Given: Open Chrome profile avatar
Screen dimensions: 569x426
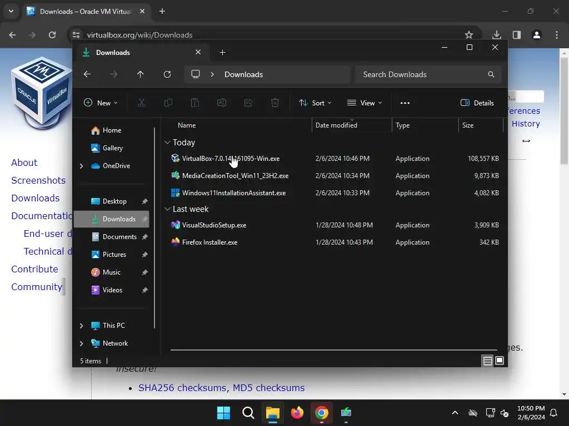Looking at the screenshot, I should pyautogui.click(x=537, y=35).
